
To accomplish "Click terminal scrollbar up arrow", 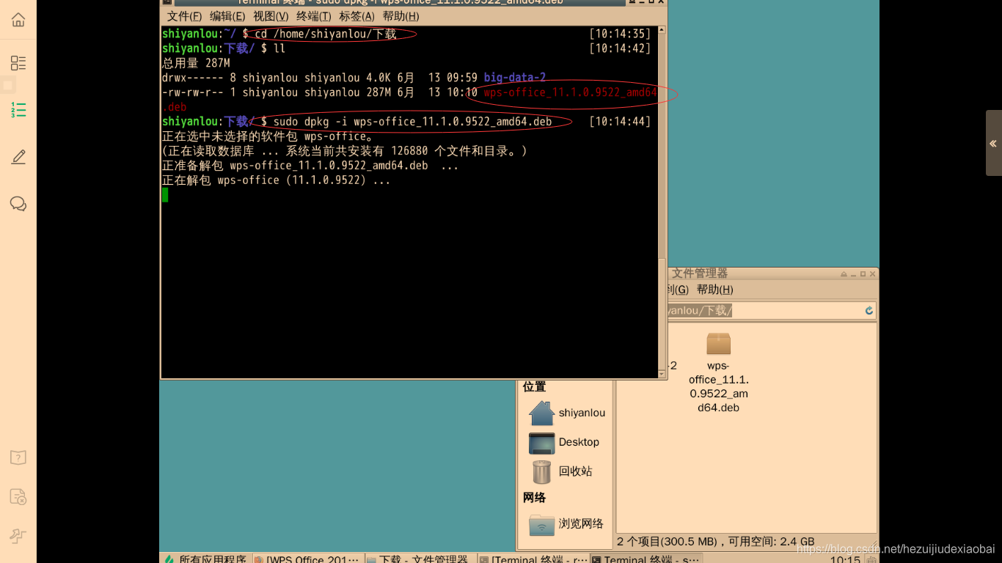I will [x=662, y=31].
